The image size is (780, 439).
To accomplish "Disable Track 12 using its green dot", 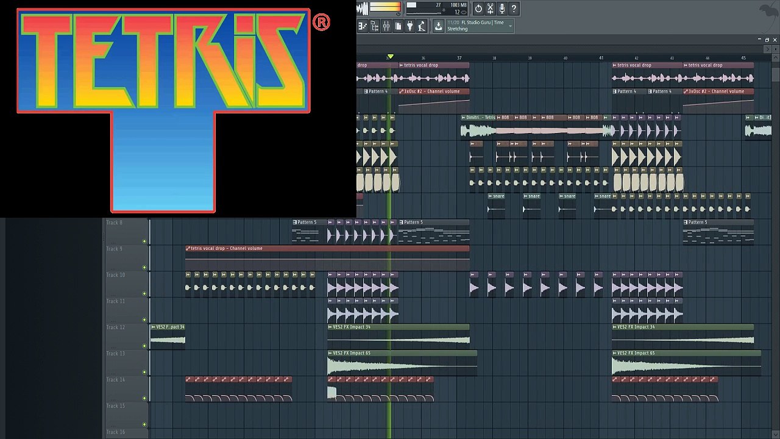I will coord(144,346).
